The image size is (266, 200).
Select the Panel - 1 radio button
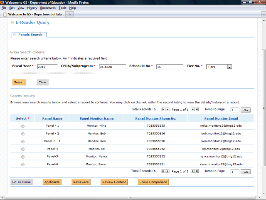[22, 126]
